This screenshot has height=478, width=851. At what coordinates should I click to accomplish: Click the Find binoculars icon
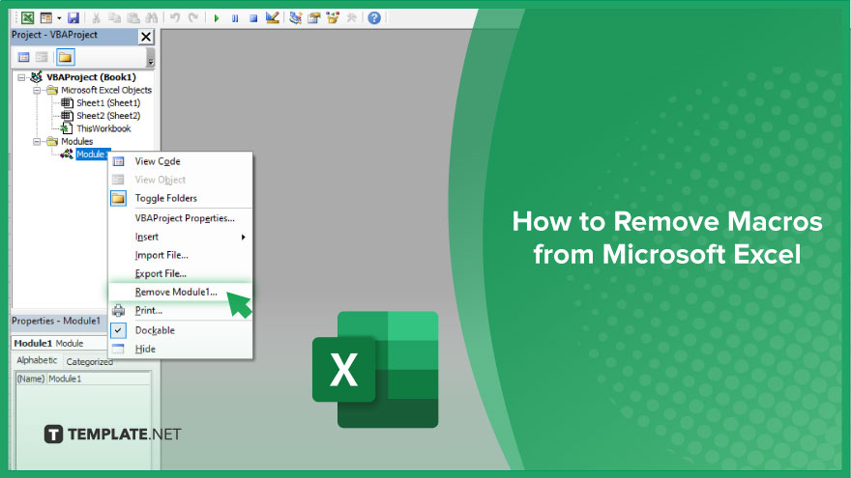point(152,18)
